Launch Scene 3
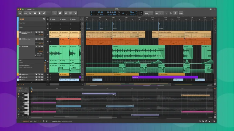The height and width of the screenshot is (131, 234). click(71, 19)
